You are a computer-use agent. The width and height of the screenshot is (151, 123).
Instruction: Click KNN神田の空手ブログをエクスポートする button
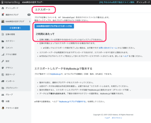(x=54, y=26)
